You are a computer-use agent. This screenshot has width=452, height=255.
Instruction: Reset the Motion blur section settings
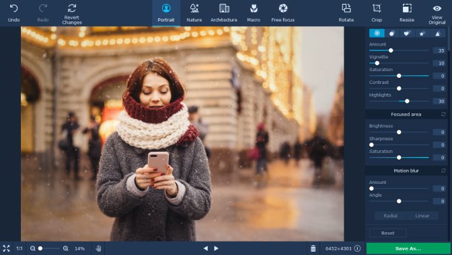click(443, 170)
